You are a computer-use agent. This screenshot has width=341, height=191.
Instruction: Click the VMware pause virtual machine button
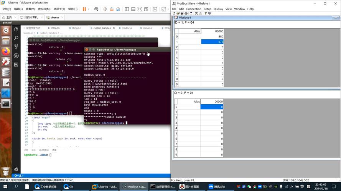click(x=84, y=9)
